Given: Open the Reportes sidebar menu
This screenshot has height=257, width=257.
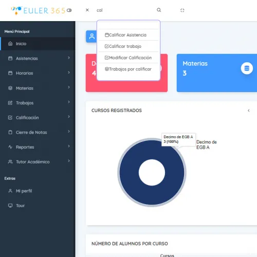Looking at the screenshot, I should pyautogui.click(x=38, y=147).
